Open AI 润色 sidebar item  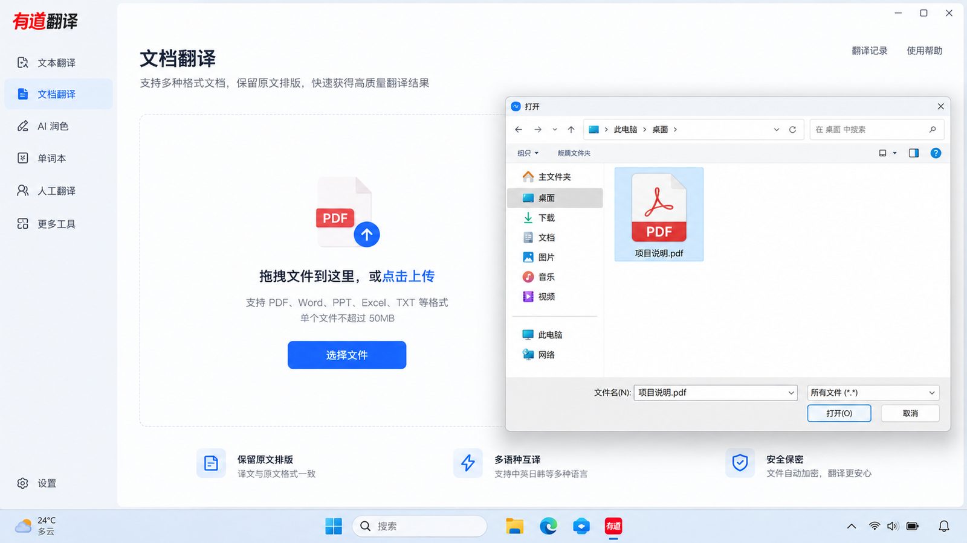58,126
